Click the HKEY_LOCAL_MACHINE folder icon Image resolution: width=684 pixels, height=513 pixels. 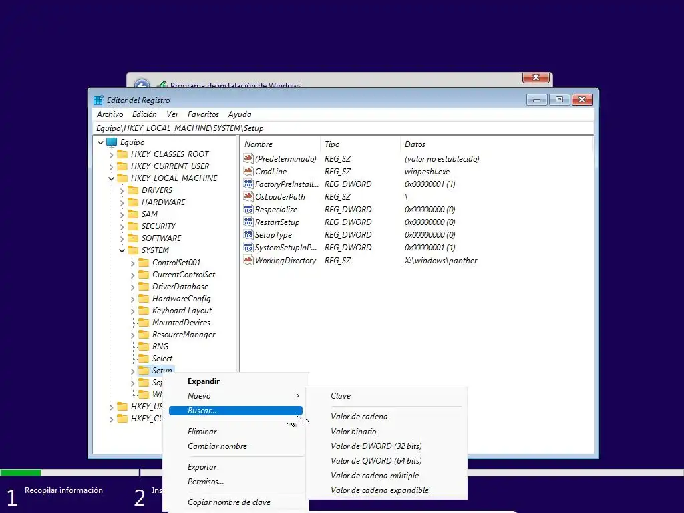coord(123,178)
